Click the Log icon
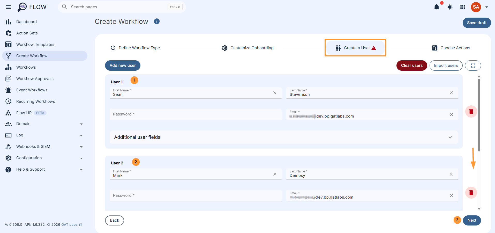Viewport: 495px width, 233px height. 8,135
